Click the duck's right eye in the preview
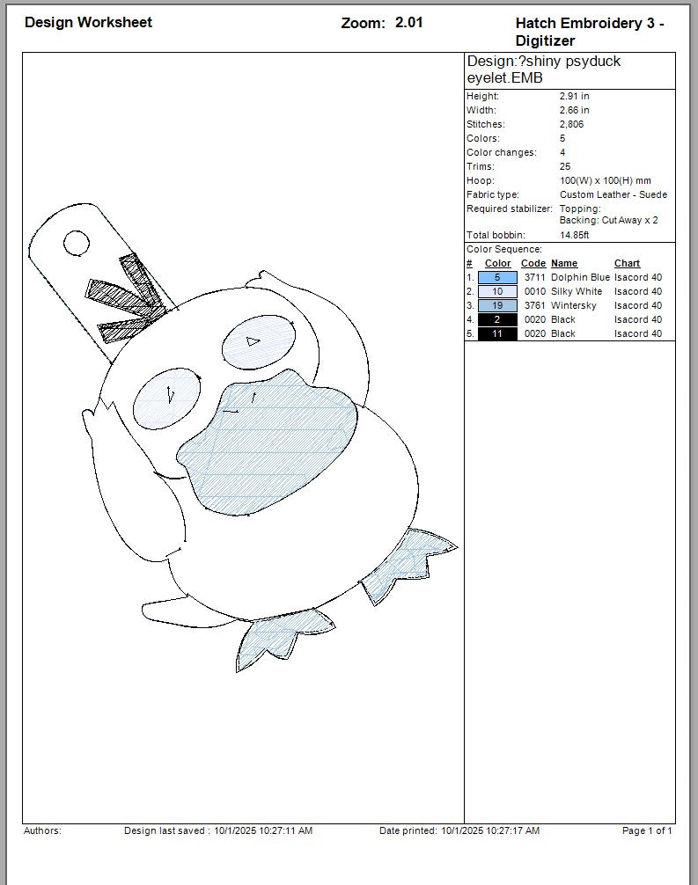The image size is (698, 885). [x=259, y=342]
